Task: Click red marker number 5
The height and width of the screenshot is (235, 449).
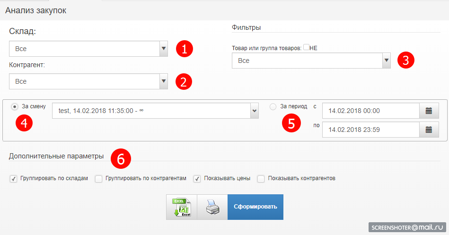Action: tap(291, 123)
